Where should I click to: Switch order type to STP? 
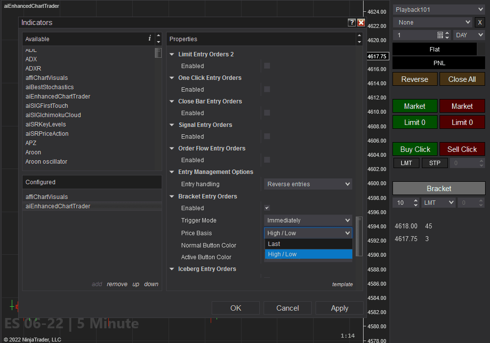435,163
